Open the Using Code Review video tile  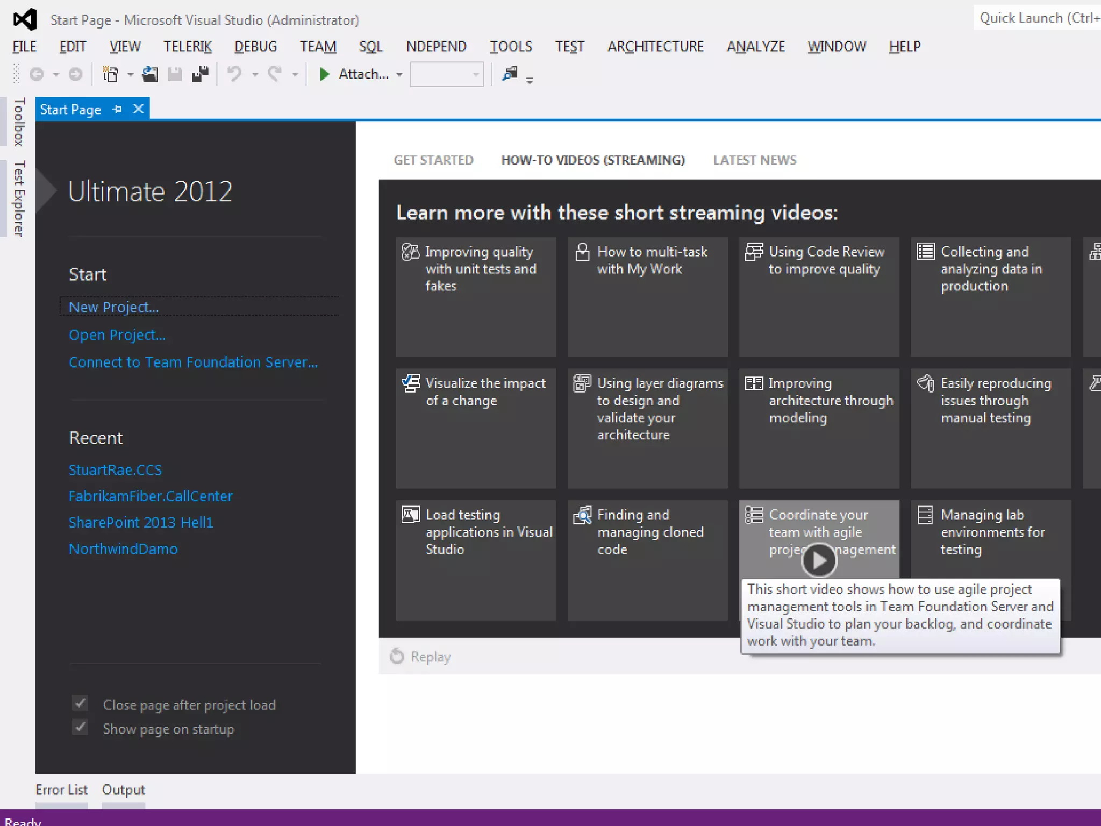[818, 296]
